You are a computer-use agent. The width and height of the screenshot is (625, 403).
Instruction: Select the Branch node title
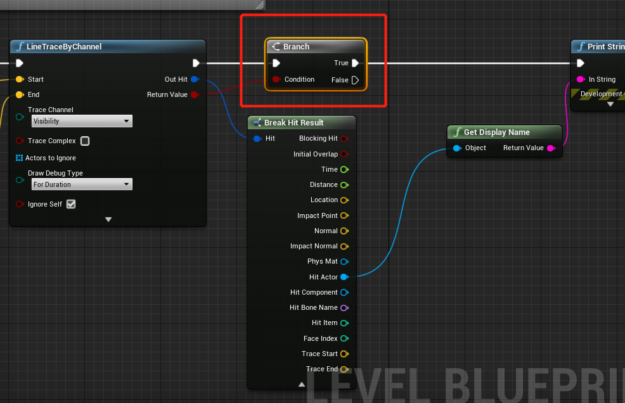[x=296, y=47]
